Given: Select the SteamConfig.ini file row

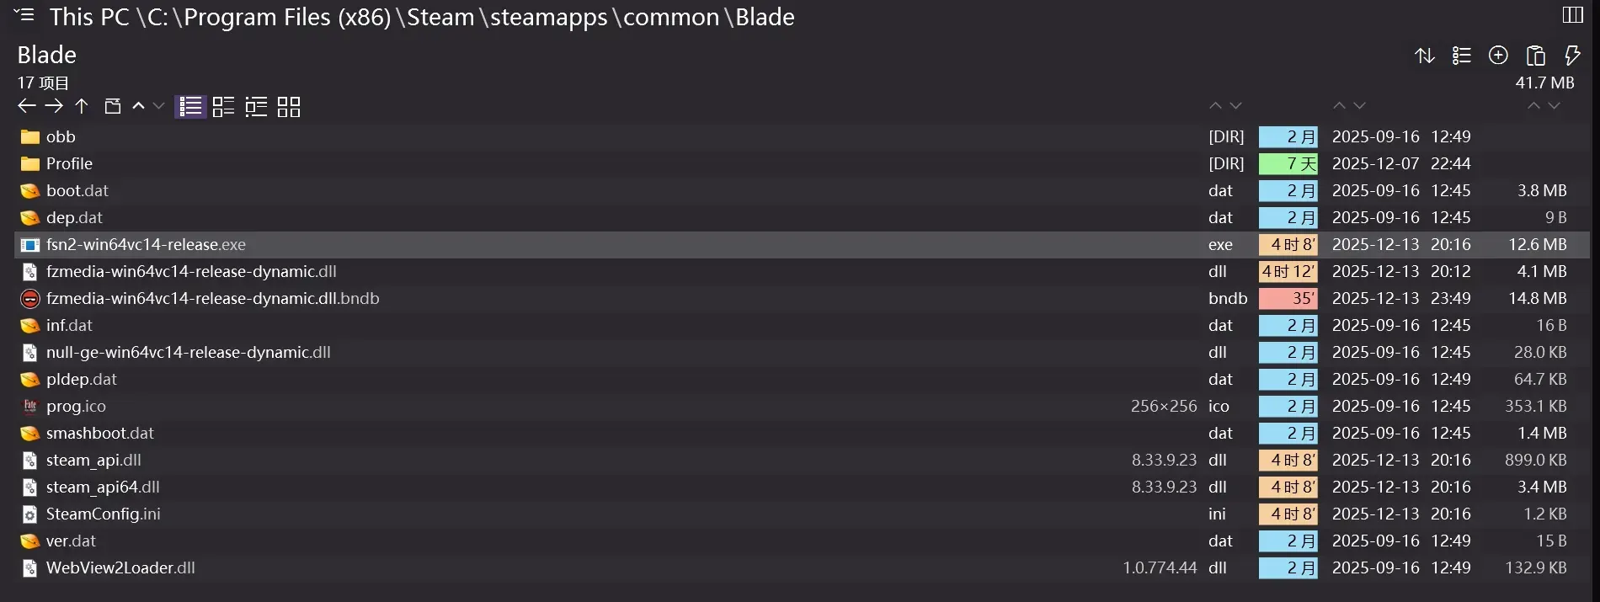Looking at the screenshot, I should click(802, 514).
